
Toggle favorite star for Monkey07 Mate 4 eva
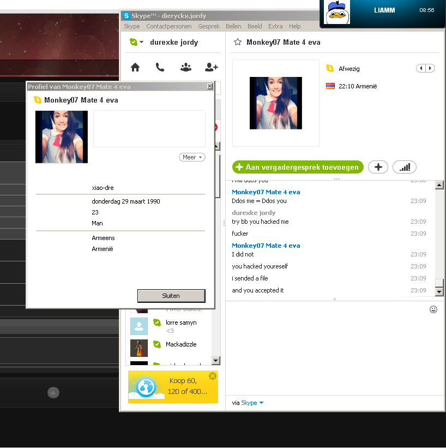click(x=238, y=42)
